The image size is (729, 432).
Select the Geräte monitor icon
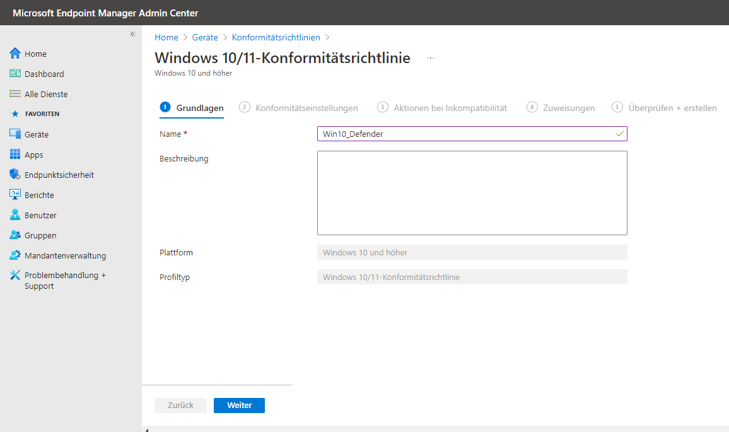(15, 134)
